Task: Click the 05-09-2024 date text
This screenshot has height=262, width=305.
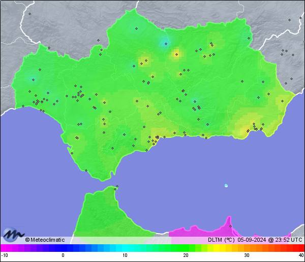Action: coord(252,240)
